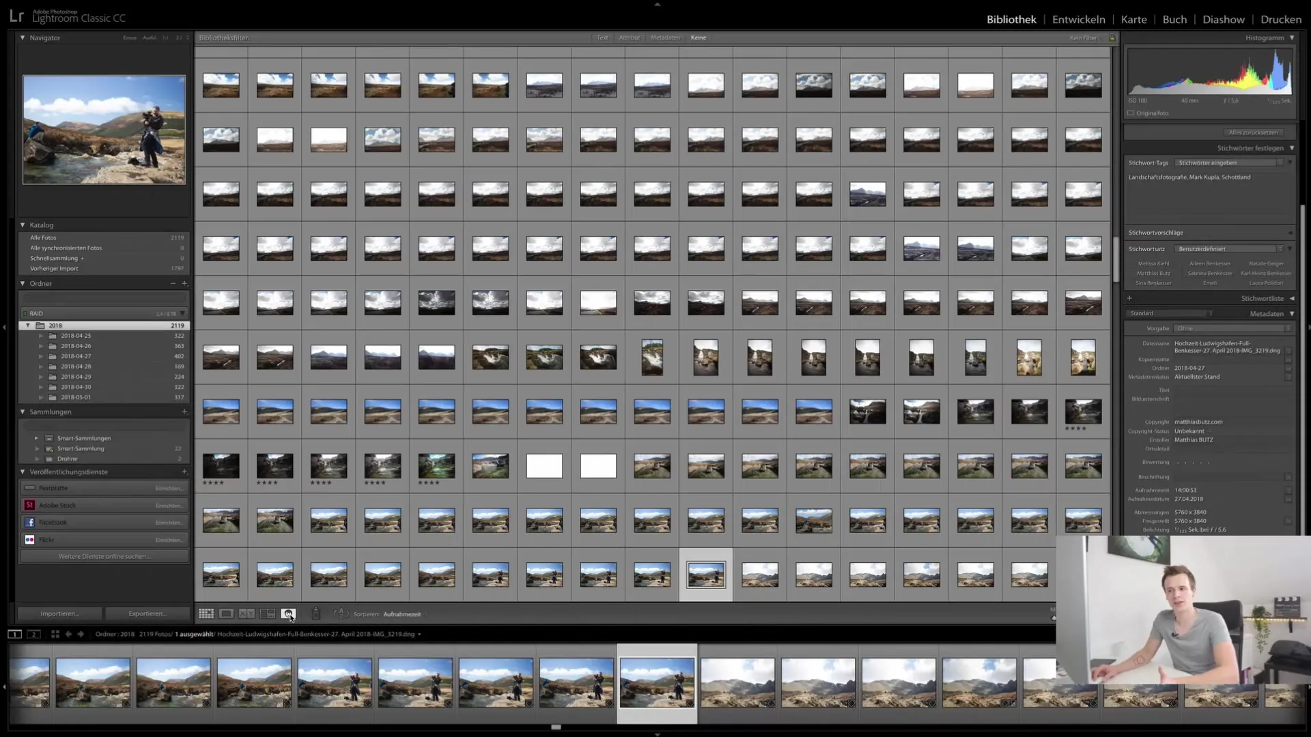The height and width of the screenshot is (737, 1311).
Task: Collapse the Sammlungen panel
Action: click(23, 411)
